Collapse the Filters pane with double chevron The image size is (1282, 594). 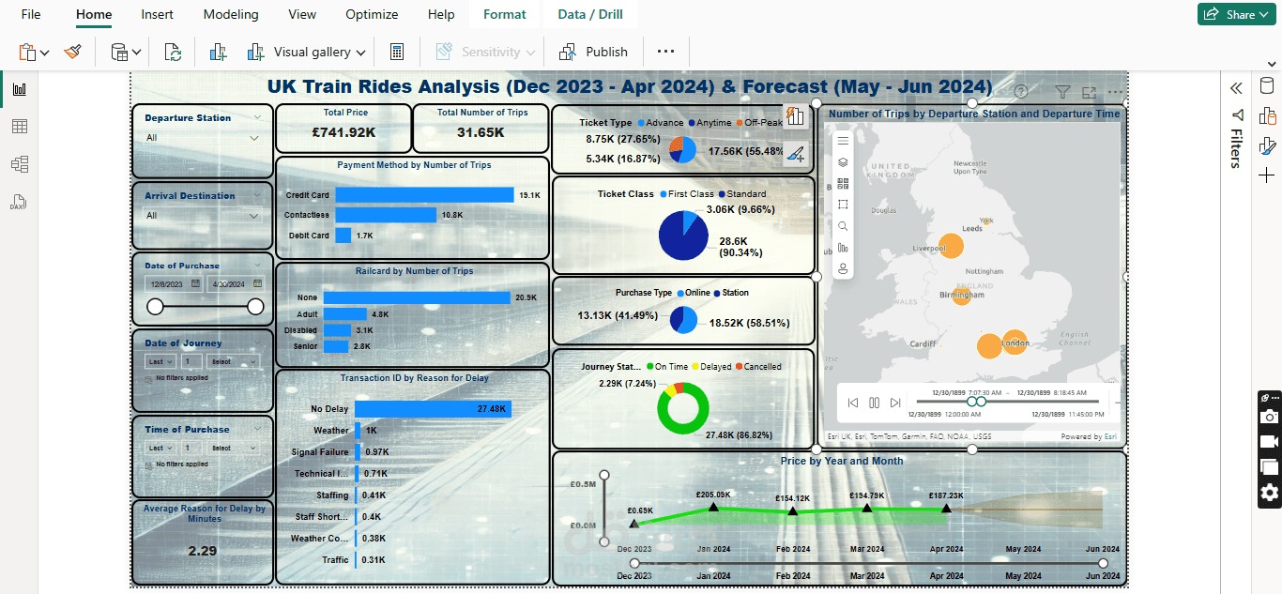1236,87
